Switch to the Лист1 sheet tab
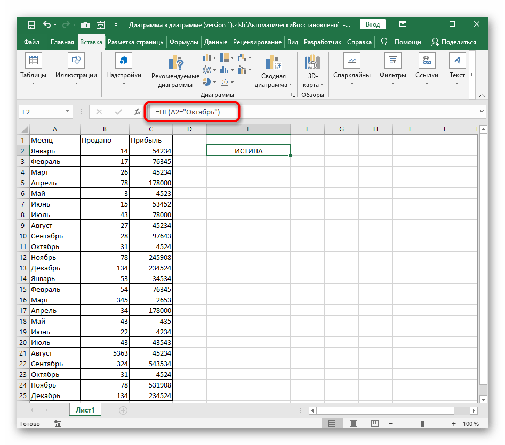This screenshot has height=445, width=505. pyautogui.click(x=85, y=410)
